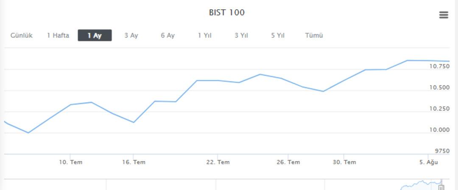Click the 22. Tem date axis label

[218, 162]
